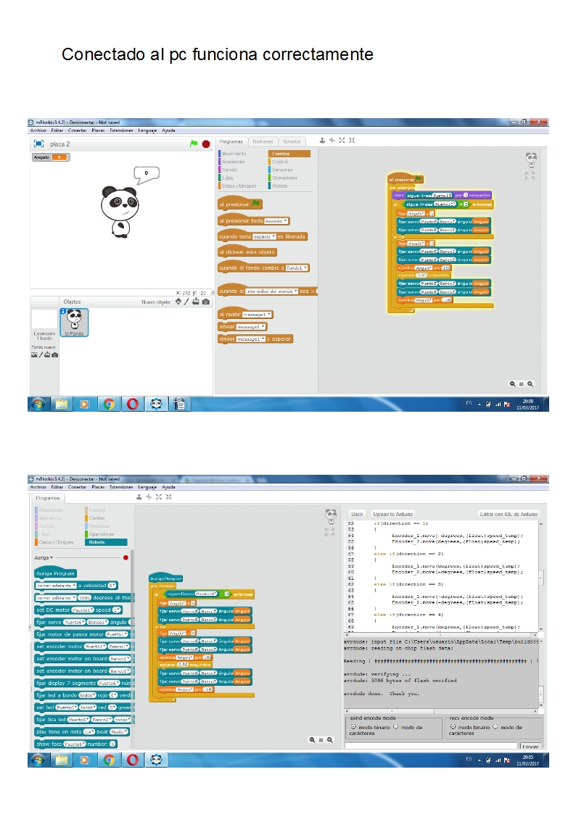Take sprite photo with camera icon beside Nuevo objeto
576x814 pixels.
206,302
